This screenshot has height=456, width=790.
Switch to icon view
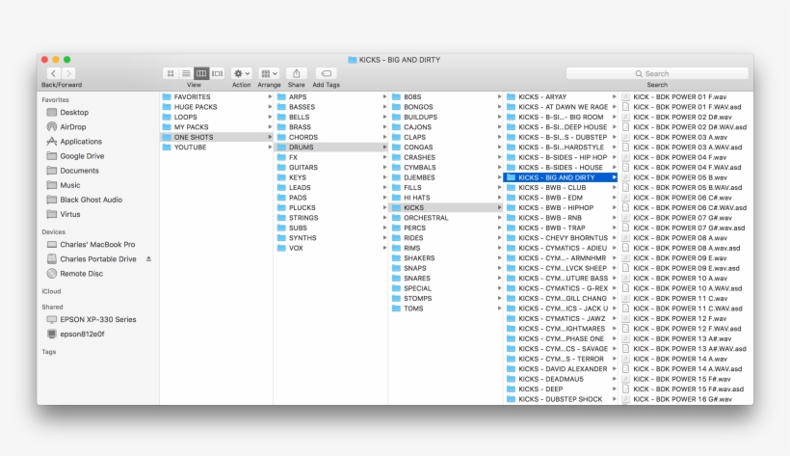[x=171, y=73]
